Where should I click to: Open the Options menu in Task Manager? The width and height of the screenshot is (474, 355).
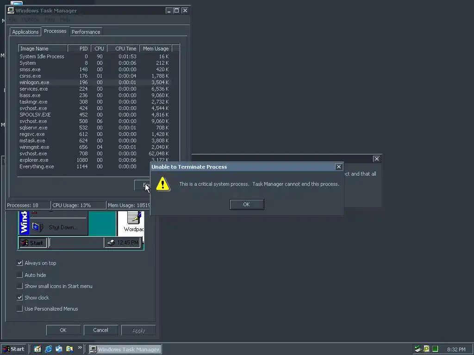[30, 19]
